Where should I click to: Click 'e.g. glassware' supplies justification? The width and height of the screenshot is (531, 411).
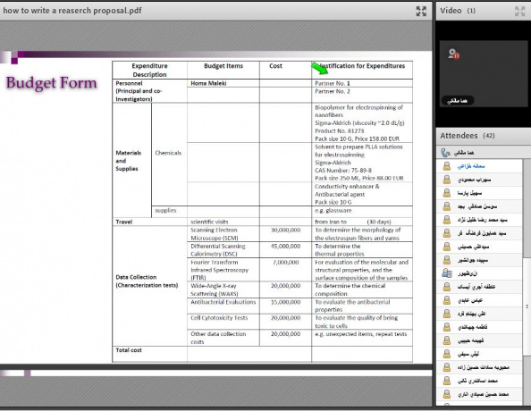333,211
